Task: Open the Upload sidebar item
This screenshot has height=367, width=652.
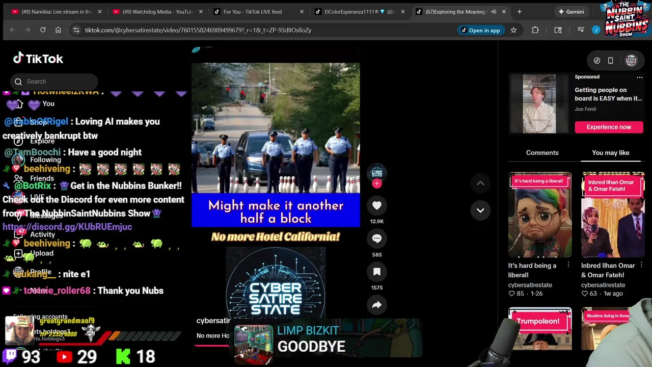Action: [x=41, y=253]
